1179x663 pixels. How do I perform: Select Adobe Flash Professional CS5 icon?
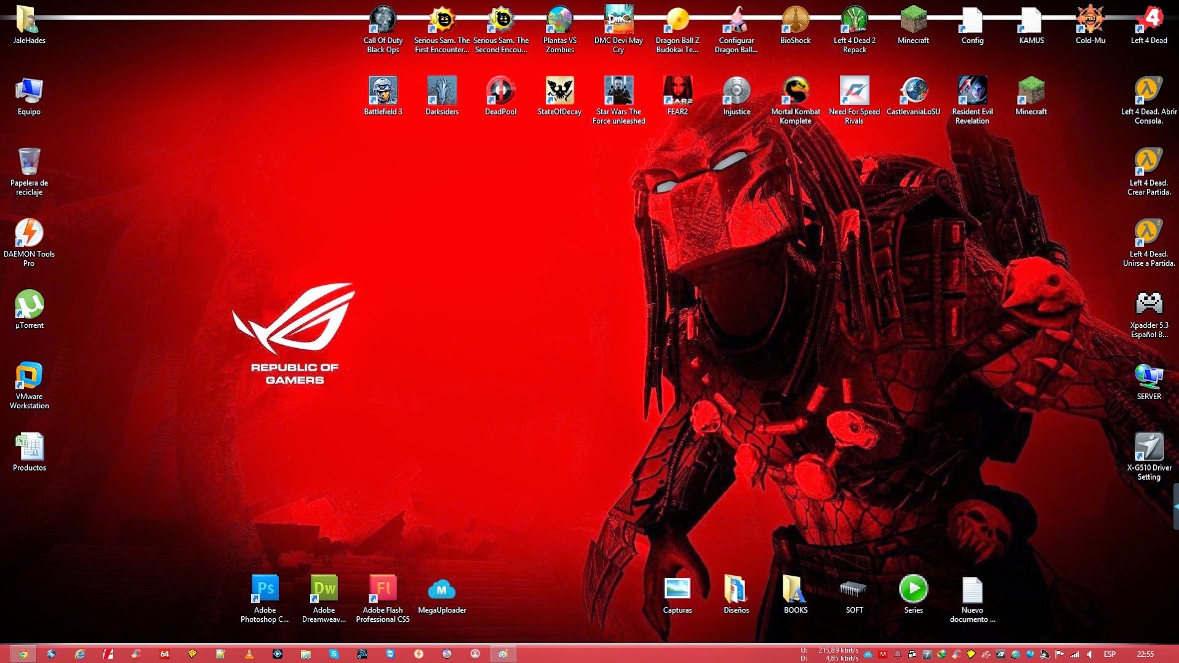point(383,599)
